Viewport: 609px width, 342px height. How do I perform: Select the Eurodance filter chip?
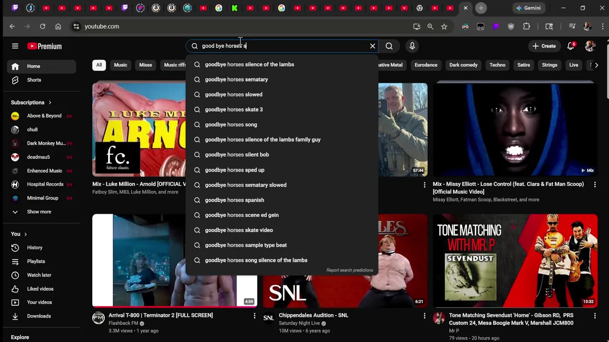426,65
